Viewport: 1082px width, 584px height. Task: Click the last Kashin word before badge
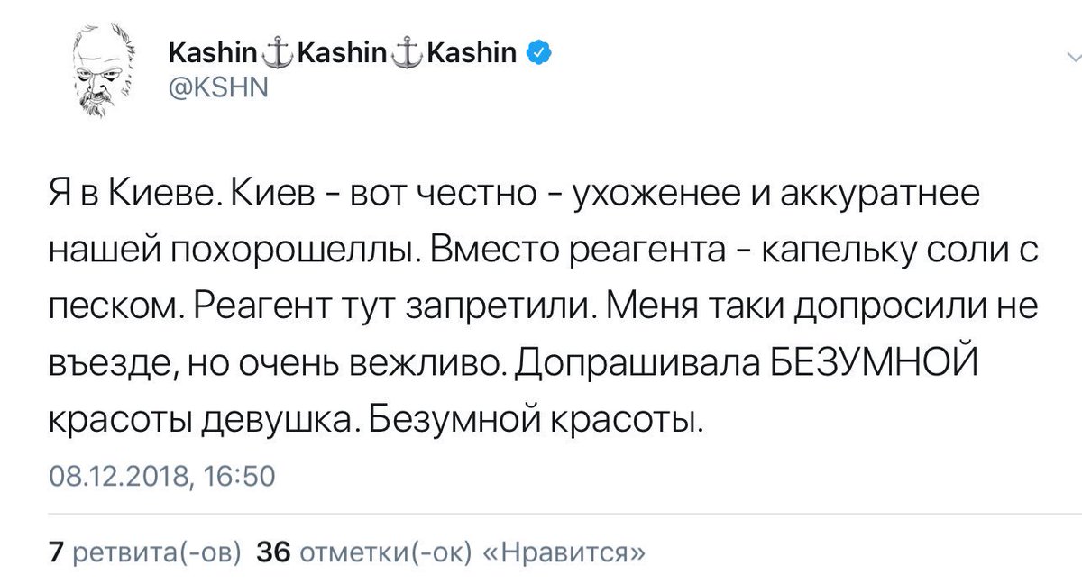[470, 54]
